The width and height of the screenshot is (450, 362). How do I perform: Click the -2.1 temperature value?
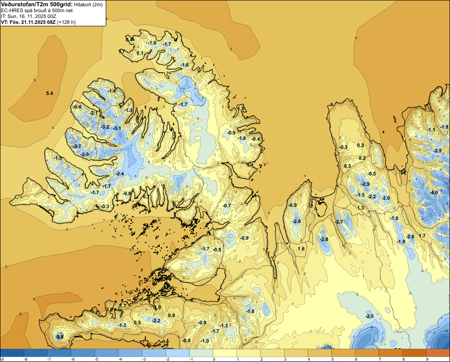94,113
